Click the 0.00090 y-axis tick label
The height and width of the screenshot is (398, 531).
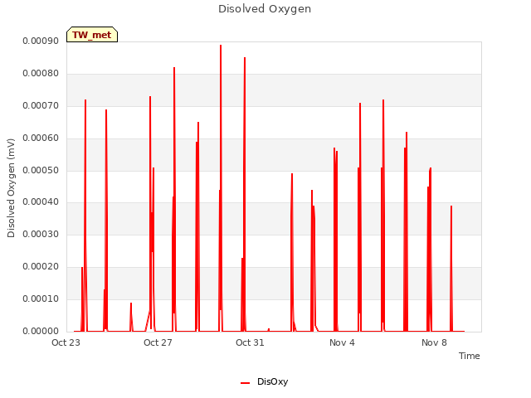tap(41, 41)
